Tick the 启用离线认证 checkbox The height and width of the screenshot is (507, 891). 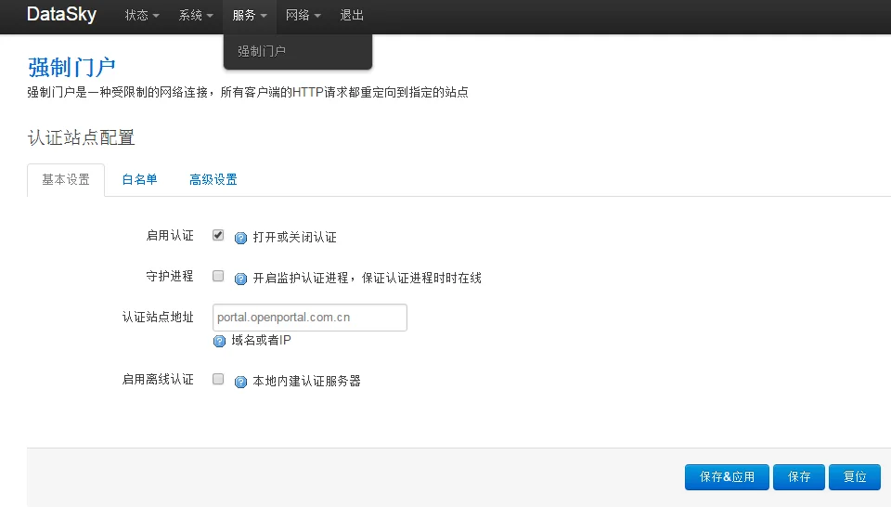[x=218, y=379]
